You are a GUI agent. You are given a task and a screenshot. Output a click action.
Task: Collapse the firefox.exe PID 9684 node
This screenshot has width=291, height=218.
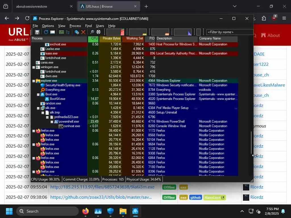34,144
